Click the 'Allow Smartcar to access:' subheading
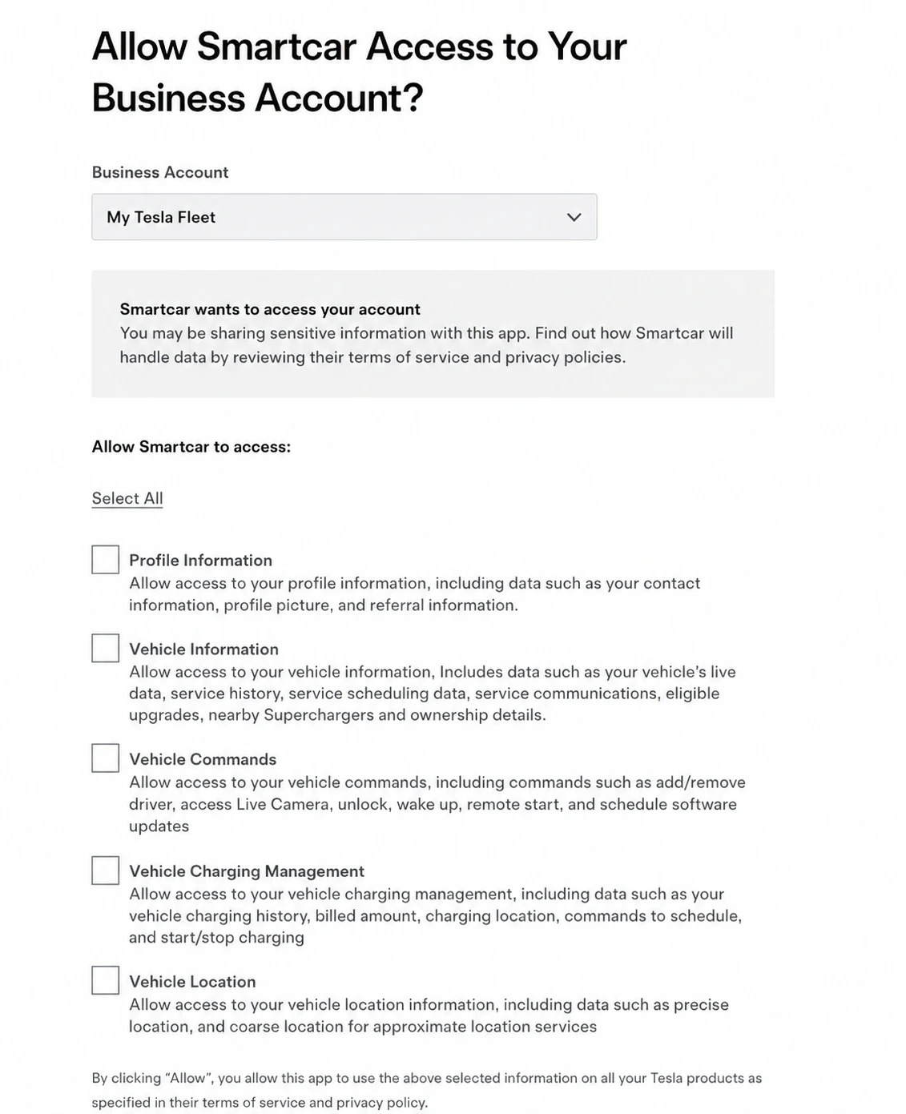The image size is (906, 1114). 191,447
